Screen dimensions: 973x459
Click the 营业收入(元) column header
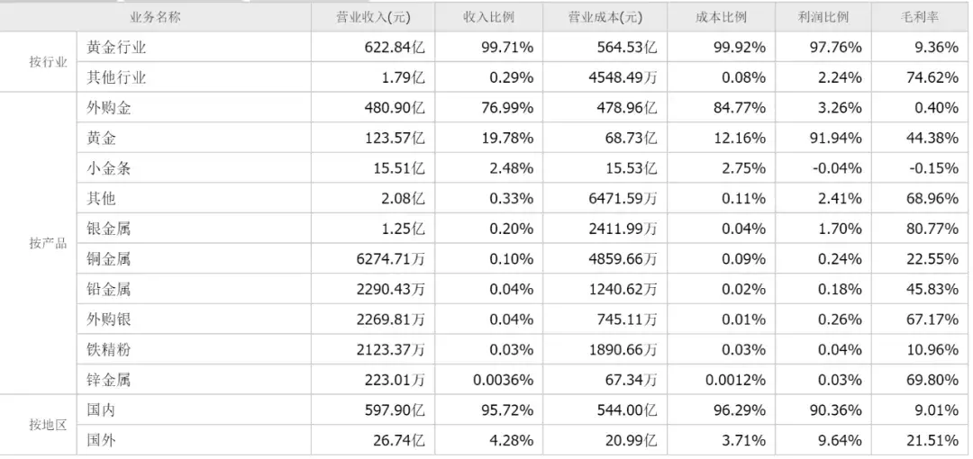click(x=373, y=17)
